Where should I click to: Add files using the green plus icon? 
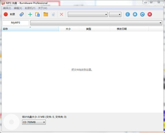[30, 14]
